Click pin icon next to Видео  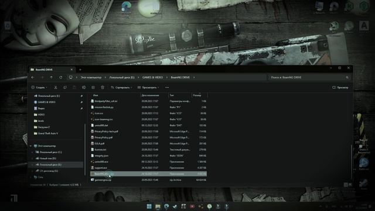[81, 108]
